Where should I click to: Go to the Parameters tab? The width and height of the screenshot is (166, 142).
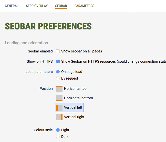[84, 6]
